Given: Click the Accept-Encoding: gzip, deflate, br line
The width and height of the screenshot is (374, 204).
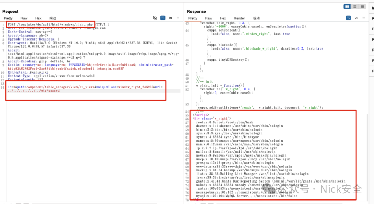Looking at the screenshot, I should click(39, 61).
